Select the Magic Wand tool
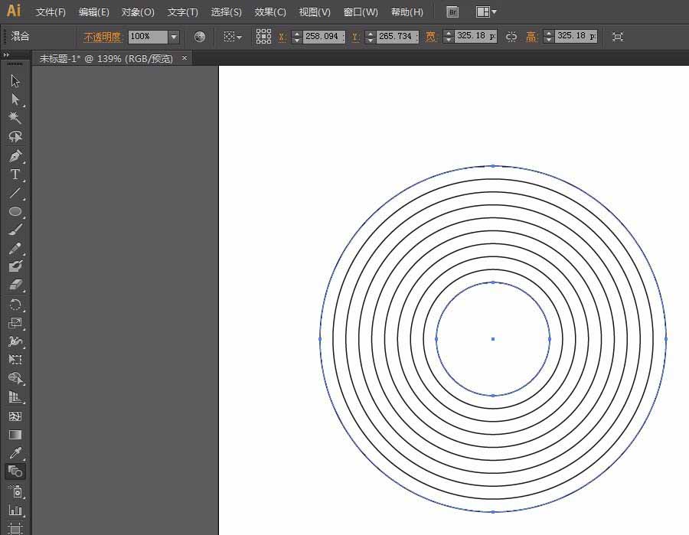This screenshot has width=689, height=535. [15, 118]
